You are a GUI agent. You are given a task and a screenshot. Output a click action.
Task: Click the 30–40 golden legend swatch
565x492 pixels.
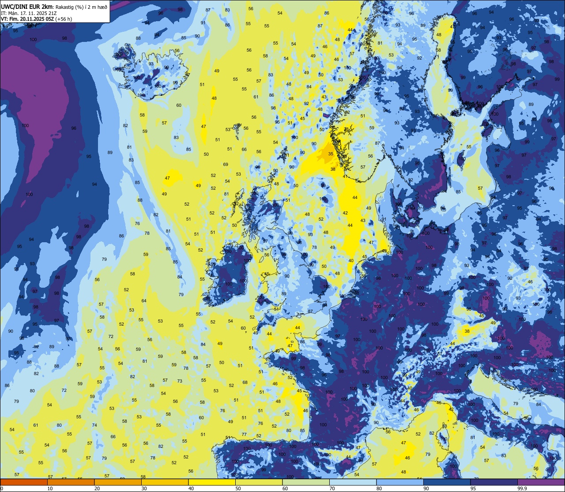(165, 482)
